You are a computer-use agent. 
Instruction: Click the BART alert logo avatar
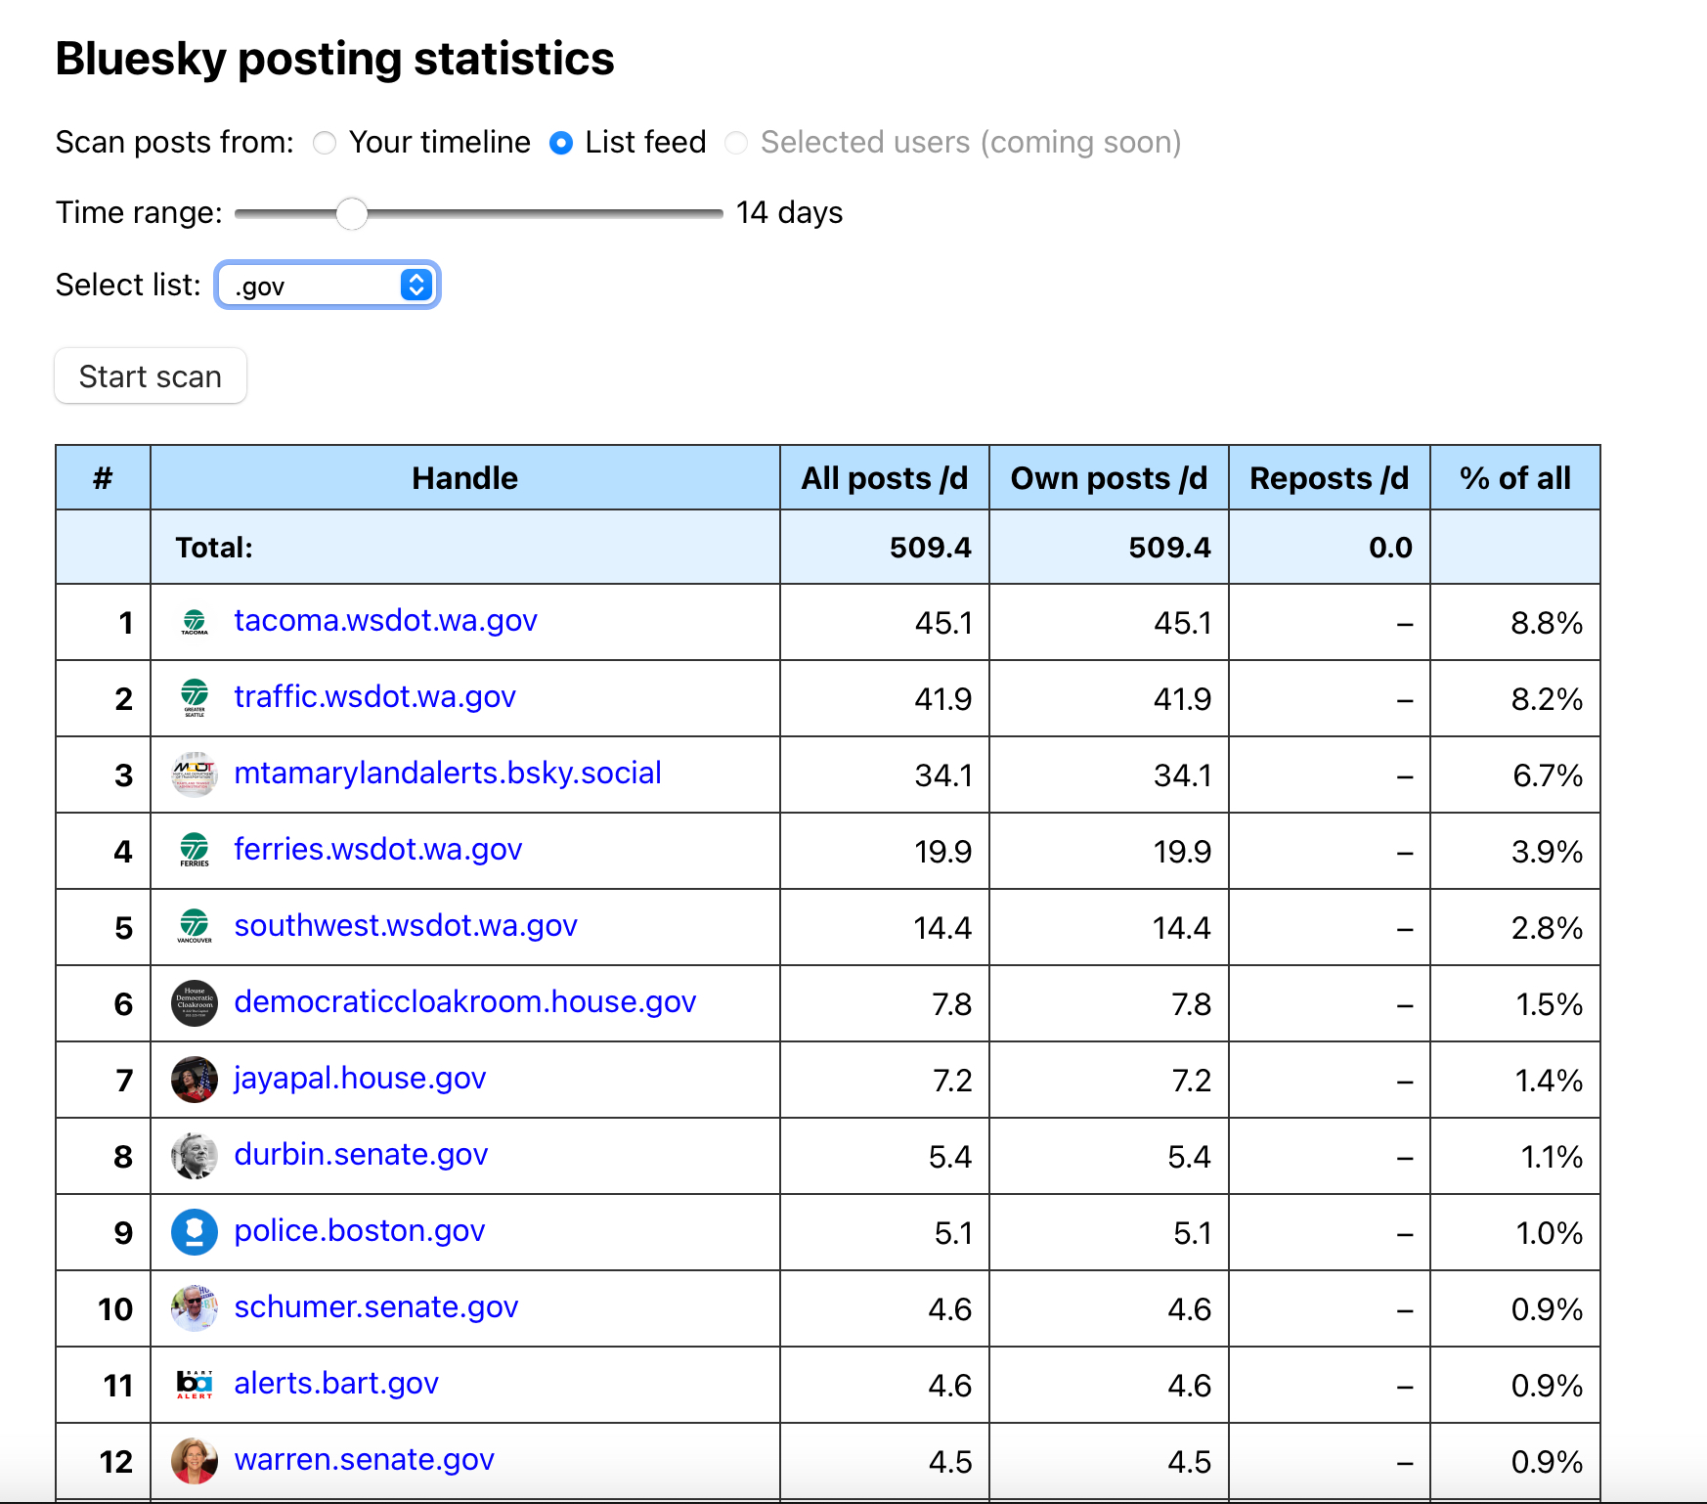coord(195,1385)
